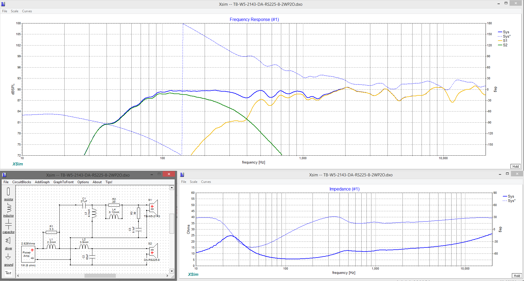Image resolution: width=524 pixels, height=281 pixels.
Task: Select capacitor C1 (27uF) in the schematic
Action: 84,205
